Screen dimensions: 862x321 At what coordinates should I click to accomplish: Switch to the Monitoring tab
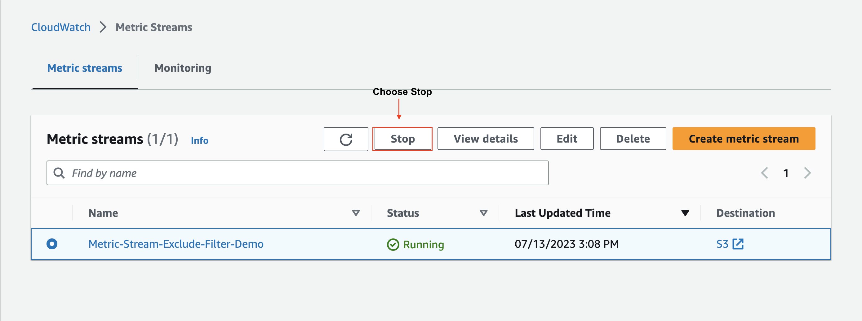point(183,68)
